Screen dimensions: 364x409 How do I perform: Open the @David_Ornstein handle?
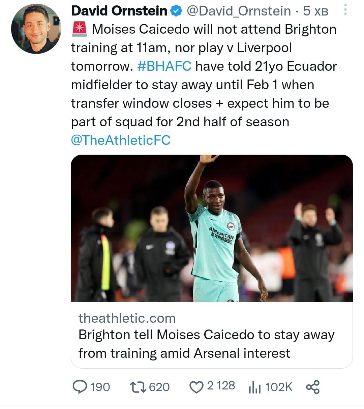click(x=238, y=11)
